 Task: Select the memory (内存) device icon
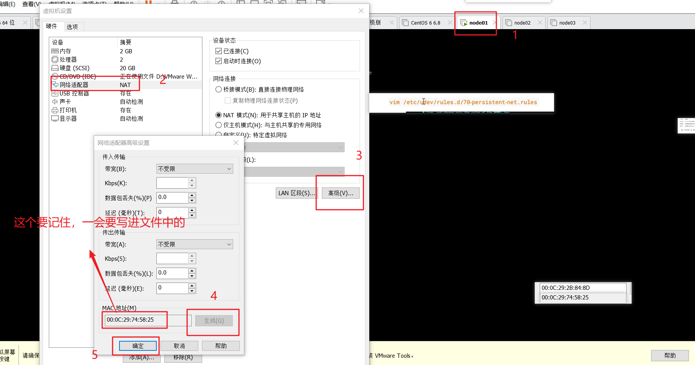(55, 51)
